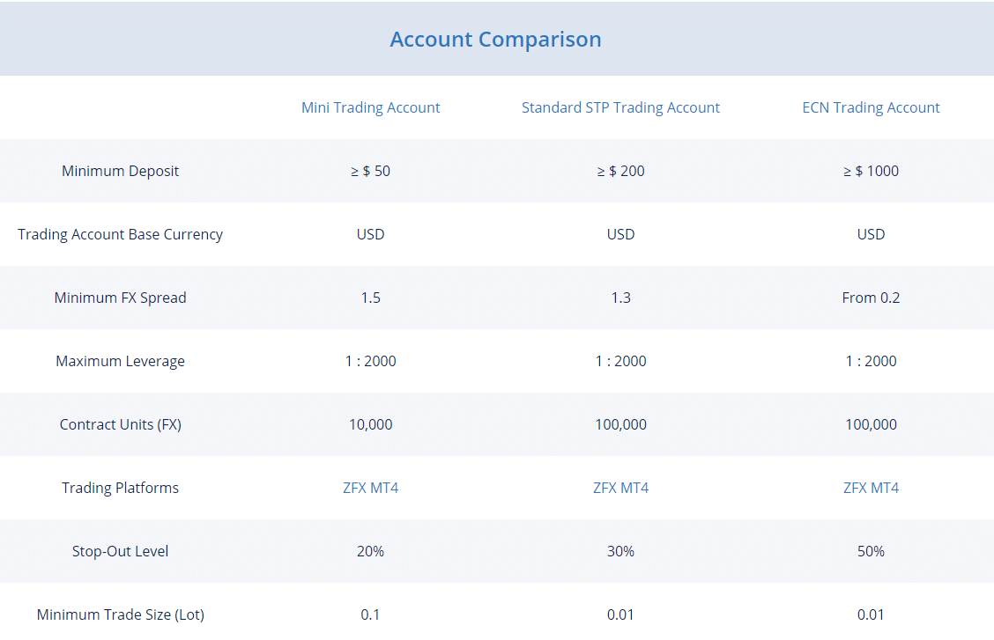994x640 pixels.
Task: Select the ≥ $ 1000 deposit value
Action: 871,171
